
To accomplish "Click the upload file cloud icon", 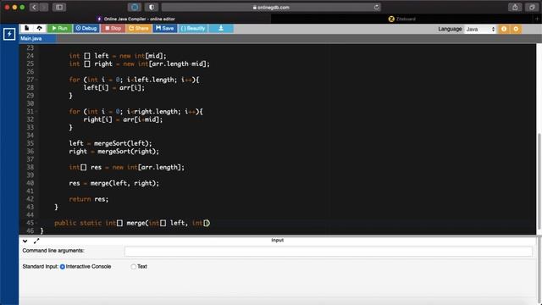I will (x=39, y=28).
